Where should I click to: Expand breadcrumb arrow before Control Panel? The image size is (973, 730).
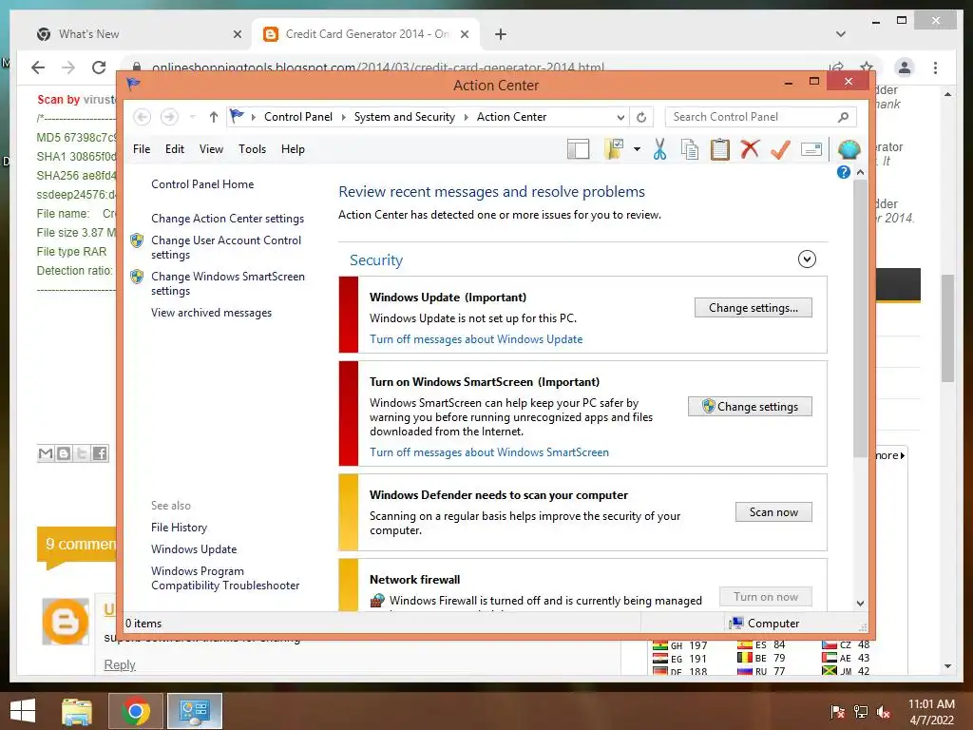pyautogui.click(x=253, y=117)
